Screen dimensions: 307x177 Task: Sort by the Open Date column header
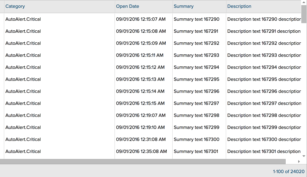pos(127,6)
